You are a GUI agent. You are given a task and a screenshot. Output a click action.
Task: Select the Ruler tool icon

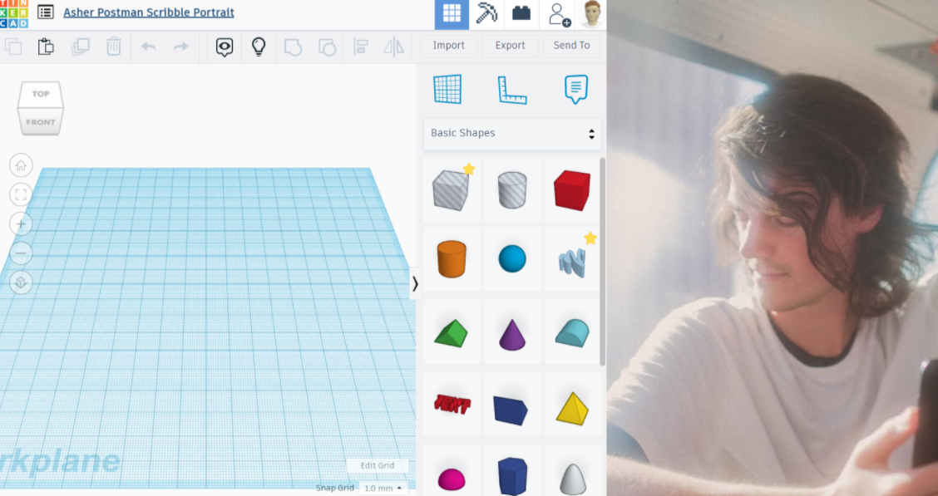pos(512,91)
